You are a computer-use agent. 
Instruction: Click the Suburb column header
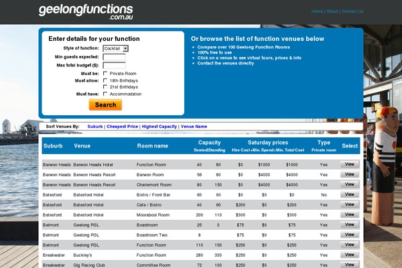pyautogui.click(x=53, y=146)
